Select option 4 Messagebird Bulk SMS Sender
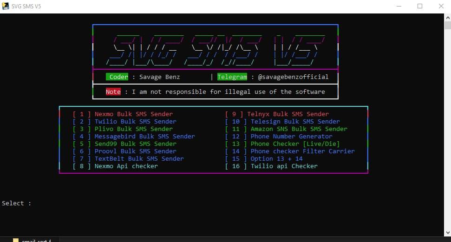The width and height of the screenshot is (451, 242). click(x=134, y=137)
